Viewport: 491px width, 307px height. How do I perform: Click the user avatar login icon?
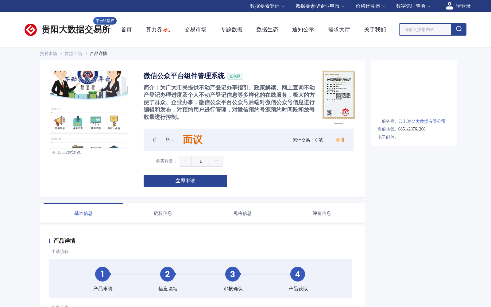tap(450, 6)
